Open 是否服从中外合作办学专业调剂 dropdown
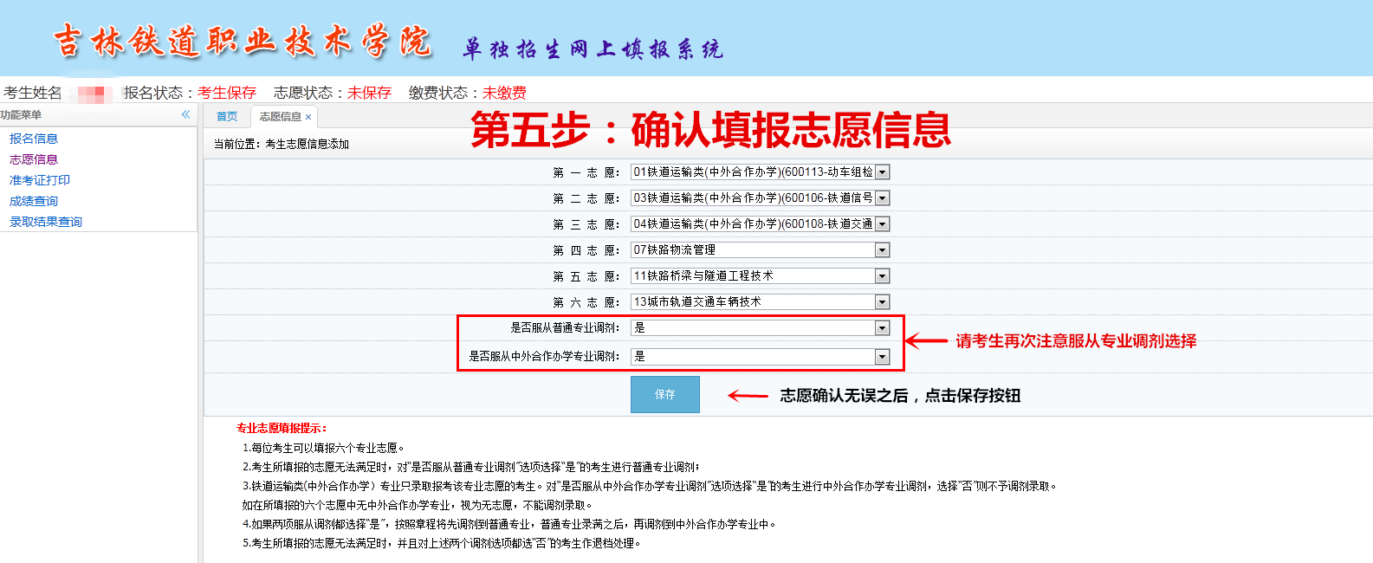 point(882,357)
